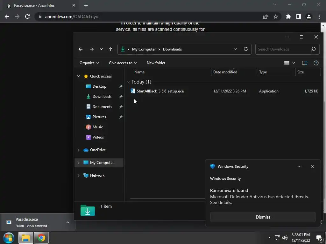Toggle Chrome side panel icon
Image resolution: width=326 pixels, height=244 pixels.
[299, 17]
